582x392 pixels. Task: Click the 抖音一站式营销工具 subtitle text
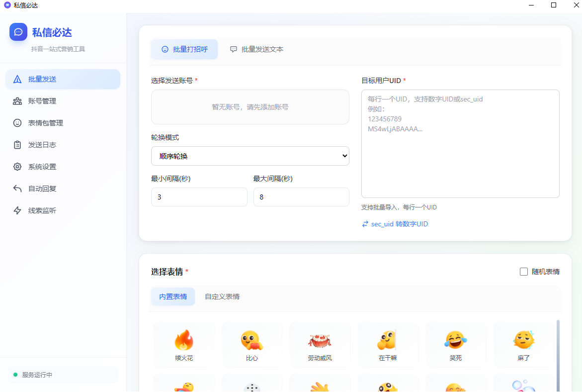[x=58, y=49]
